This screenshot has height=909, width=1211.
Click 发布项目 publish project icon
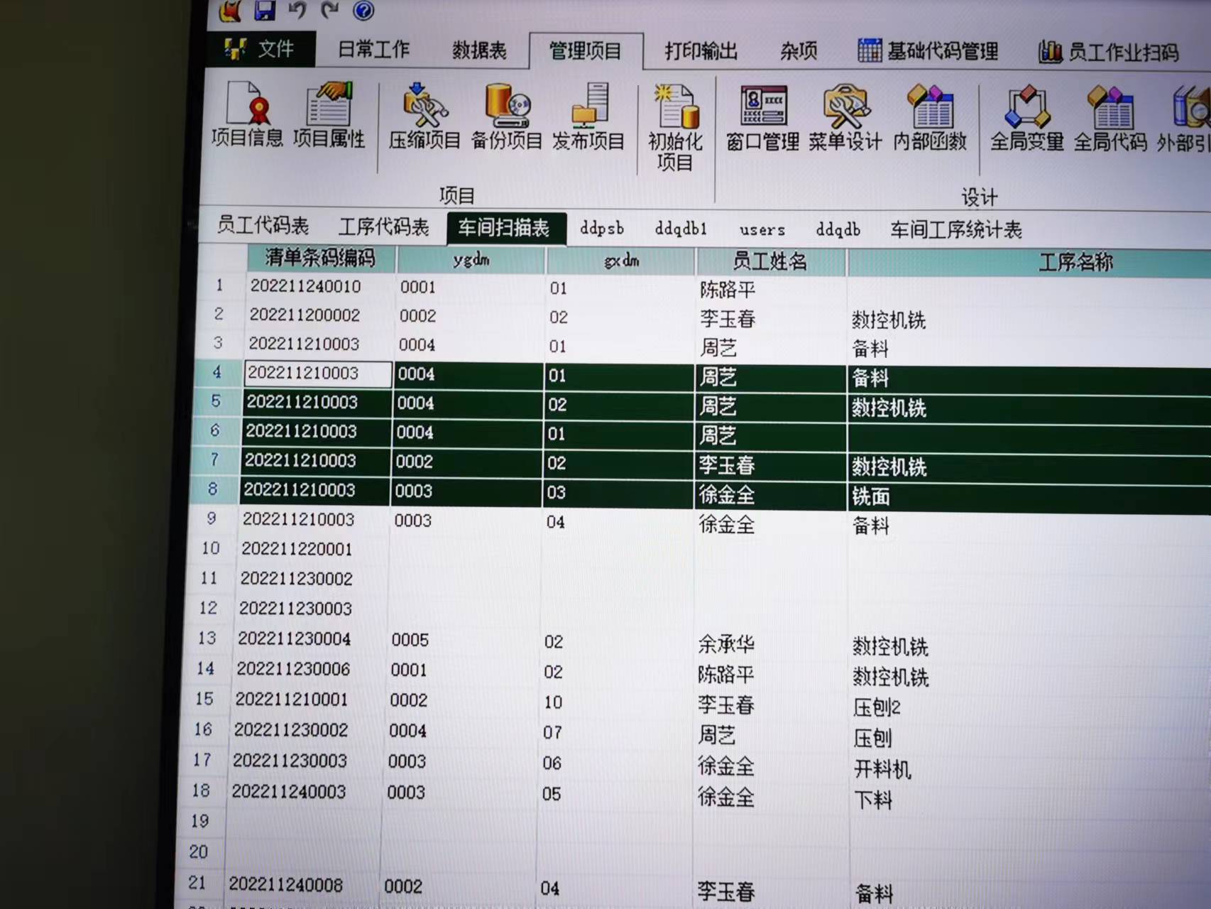[x=588, y=118]
